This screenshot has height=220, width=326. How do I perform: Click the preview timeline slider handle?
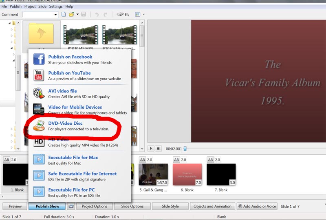pyautogui.click(x=185, y=148)
